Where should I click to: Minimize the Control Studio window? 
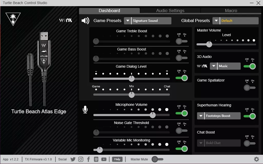tap(252, 3)
